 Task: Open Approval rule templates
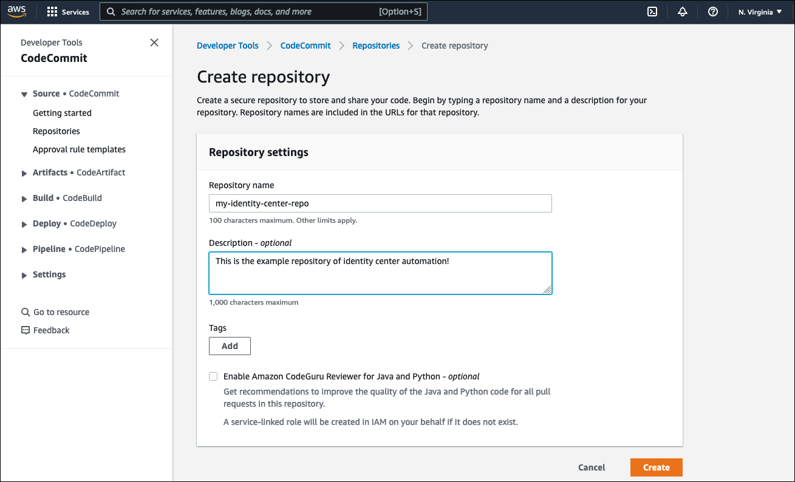pyautogui.click(x=79, y=149)
